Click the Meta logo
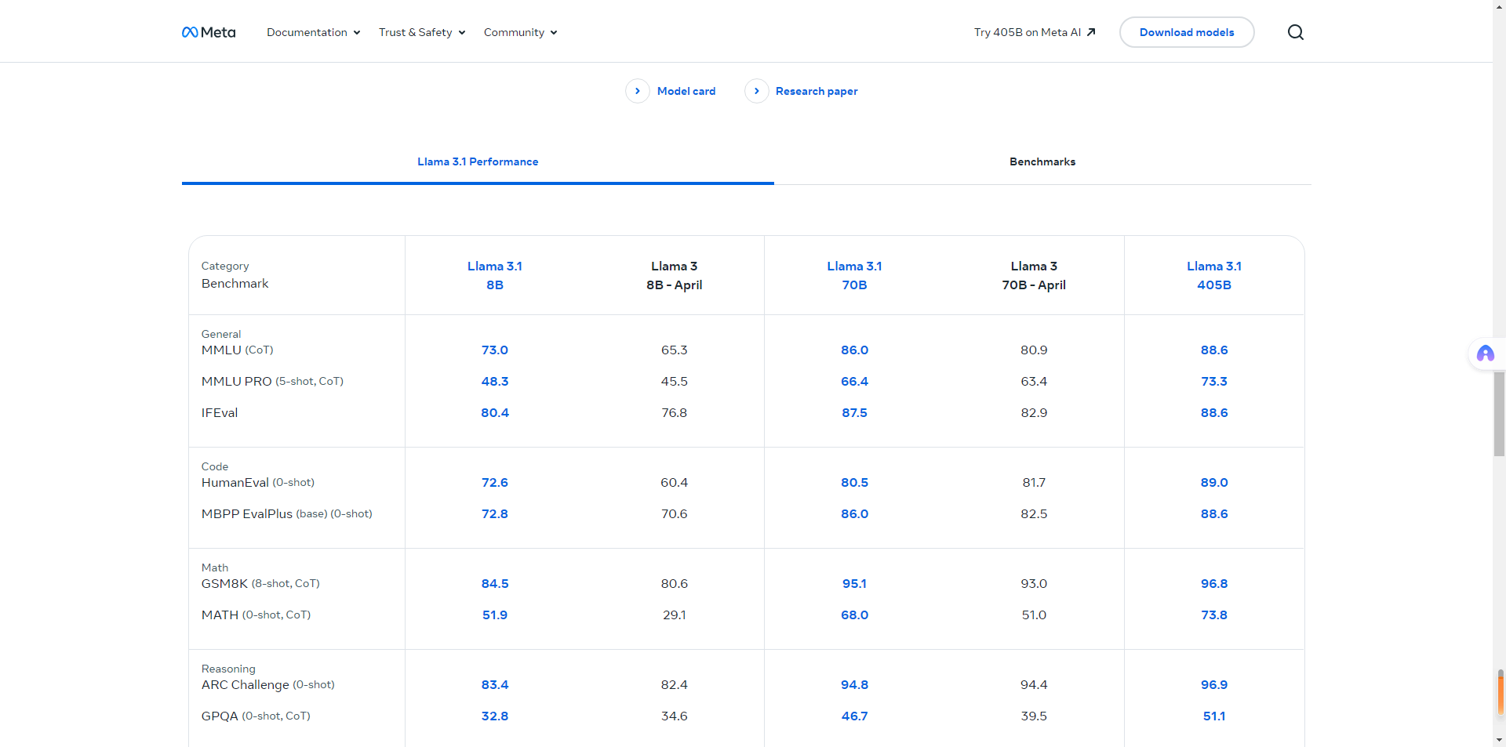Image resolution: width=1506 pixels, height=747 pixels. coord(209,32)
